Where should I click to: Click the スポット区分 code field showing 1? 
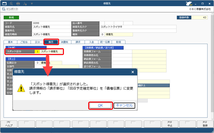click(x=37, y=52)
